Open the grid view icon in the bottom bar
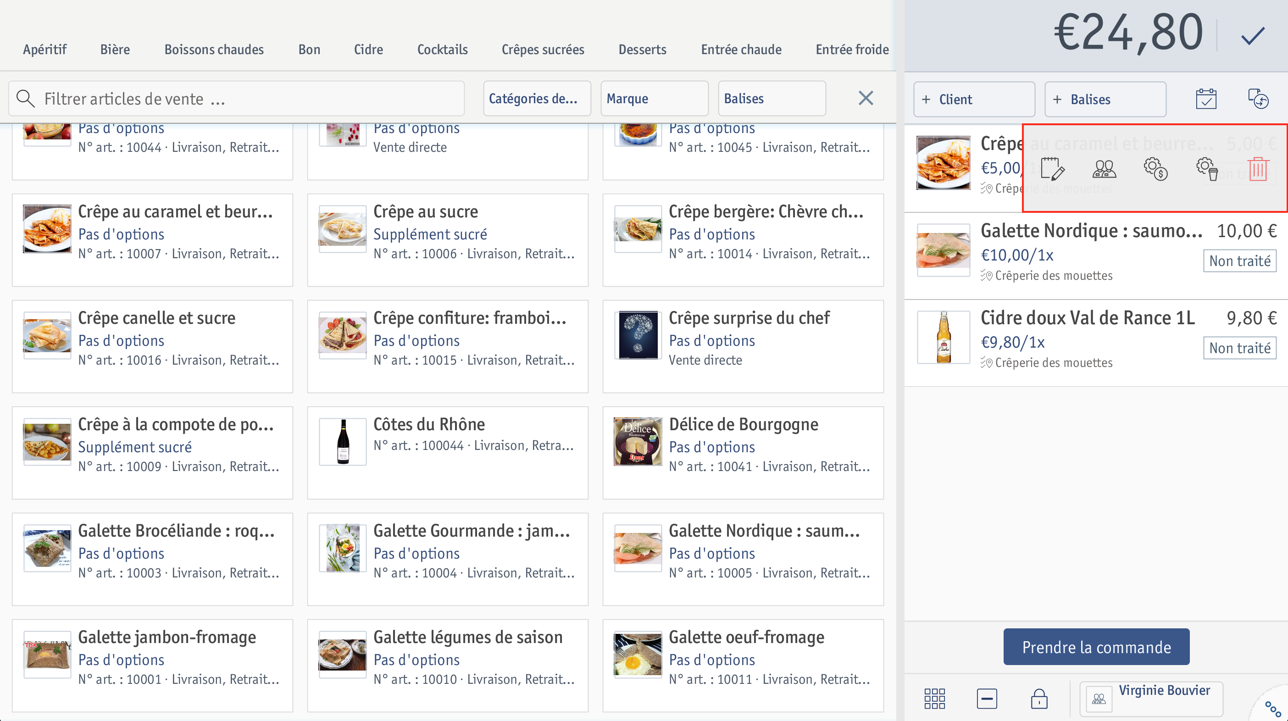The width and height of the screenshot is (1288, 721). [x=934, y=699]
